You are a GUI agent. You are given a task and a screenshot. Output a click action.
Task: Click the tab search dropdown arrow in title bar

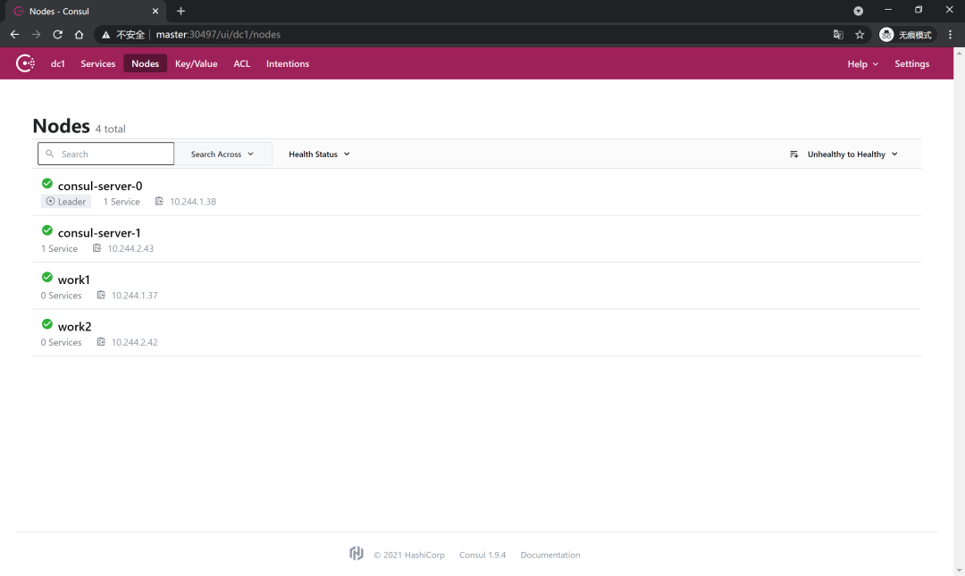click(858, 11)
